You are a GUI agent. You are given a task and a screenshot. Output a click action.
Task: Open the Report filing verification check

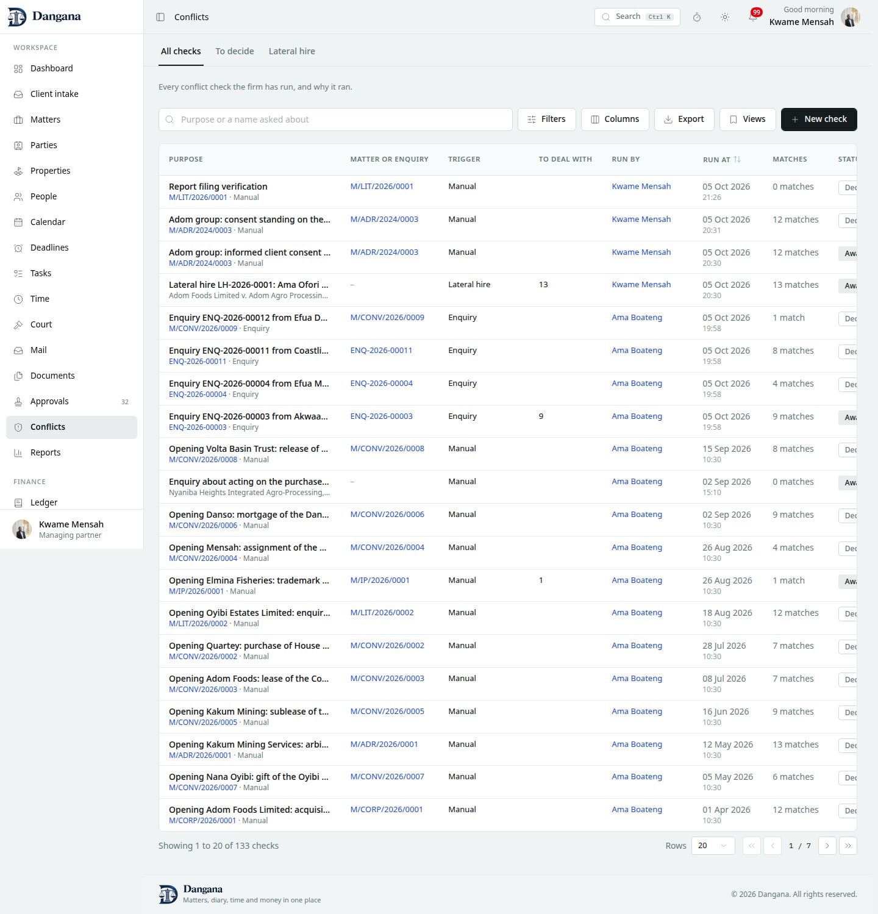point(218,187)
